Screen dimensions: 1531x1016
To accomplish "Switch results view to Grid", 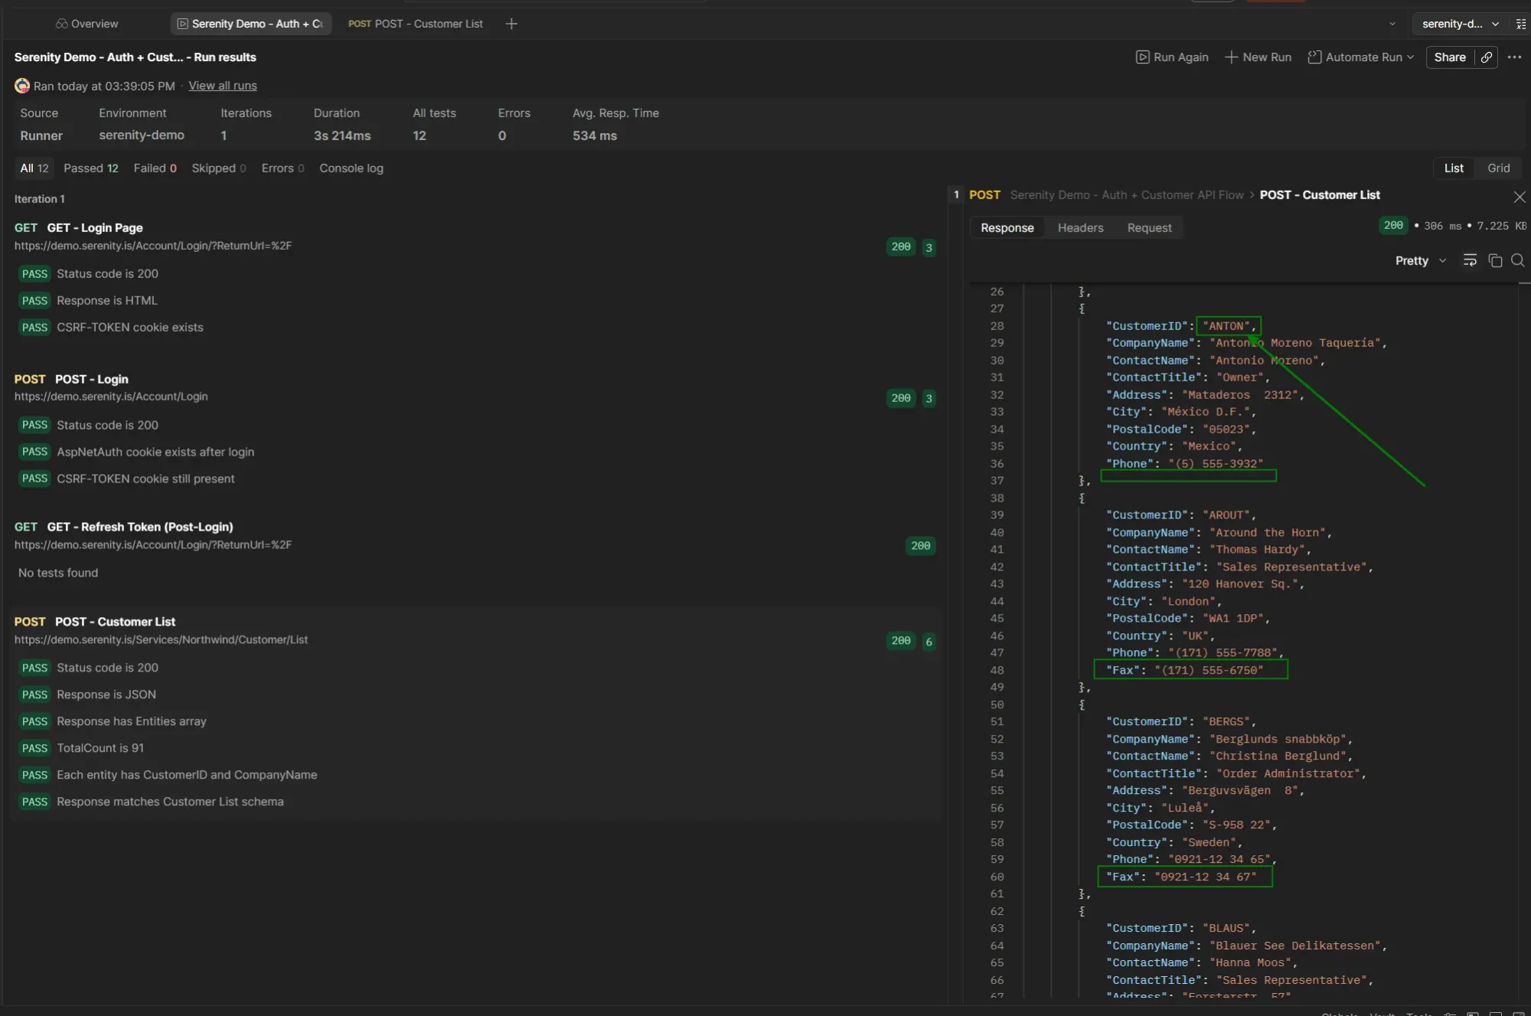I will pos(1497,168).
